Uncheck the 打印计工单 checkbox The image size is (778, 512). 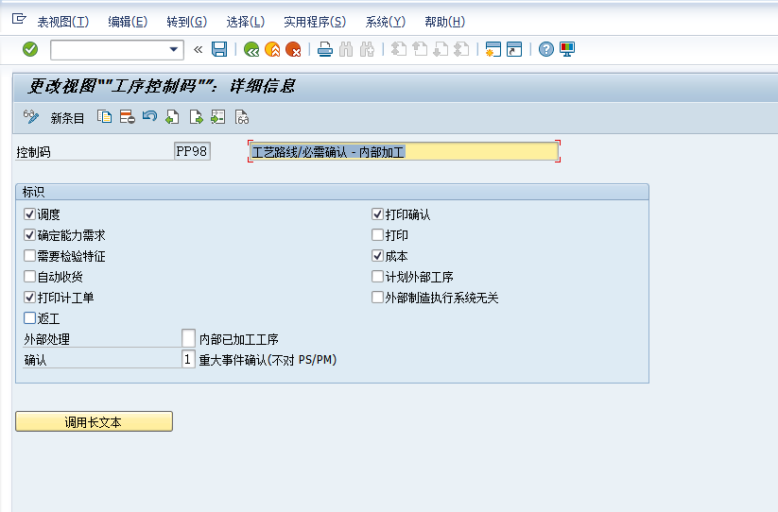29,298
